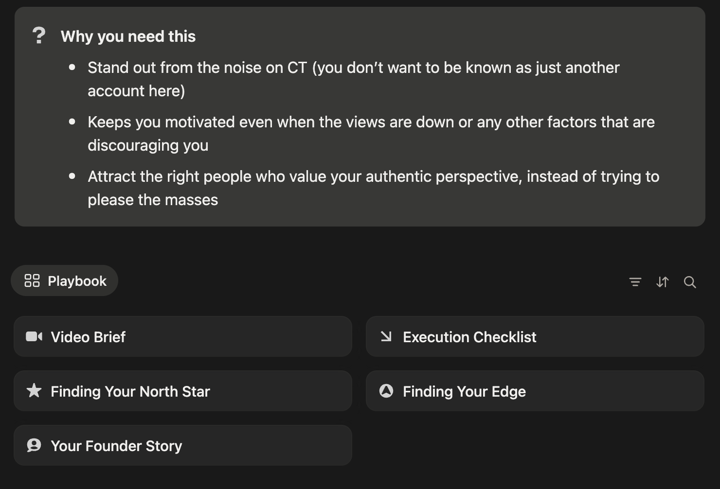Image resolution: width=720 pixels, height=489 pixels.
Task: Open the filter options icon
Action: pos(635,282)
